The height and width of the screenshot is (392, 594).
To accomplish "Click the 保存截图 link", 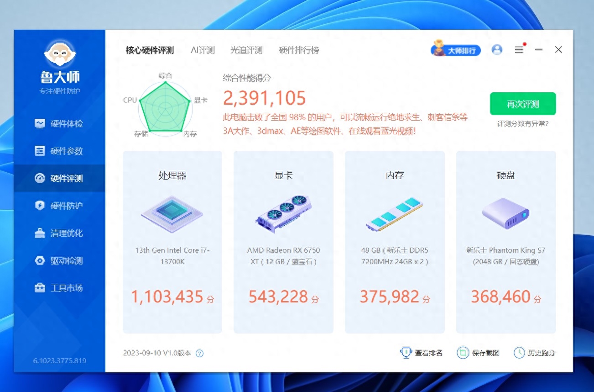I will (478, 353).
